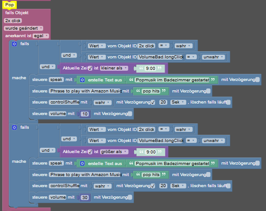Select volume object ID on volume 10 row
The width and height of the screenshot is (266, 211).
tap(58, 114)
